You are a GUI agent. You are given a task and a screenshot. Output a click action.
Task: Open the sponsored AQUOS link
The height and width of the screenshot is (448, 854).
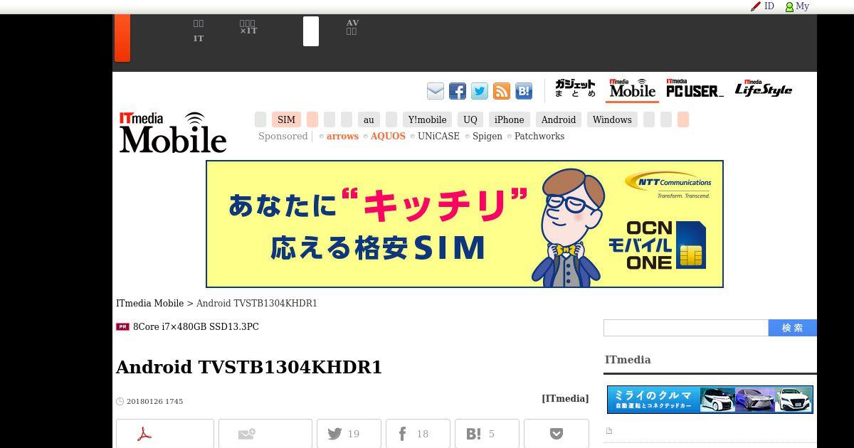(x=388, y=137)
